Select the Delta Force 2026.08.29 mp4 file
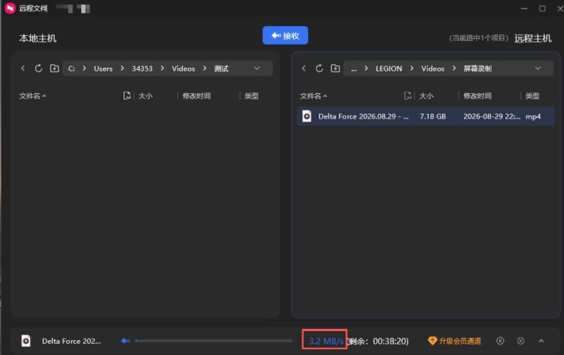 (x=426, y=116)
